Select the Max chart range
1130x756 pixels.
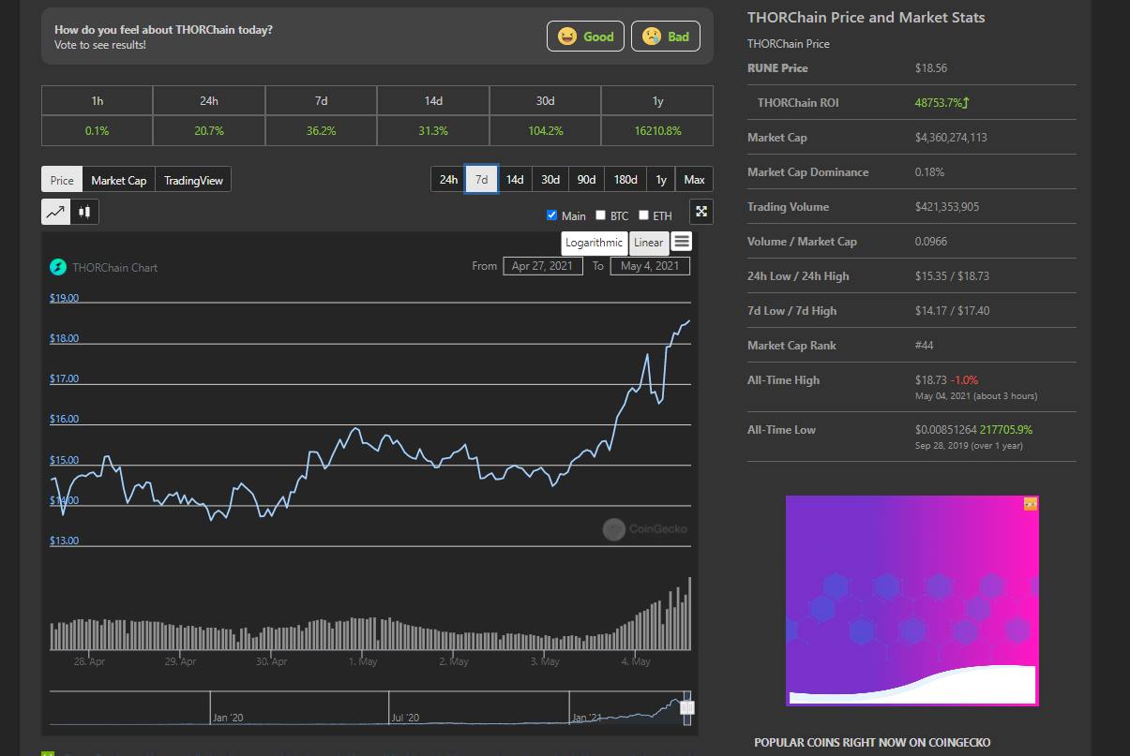695,179
